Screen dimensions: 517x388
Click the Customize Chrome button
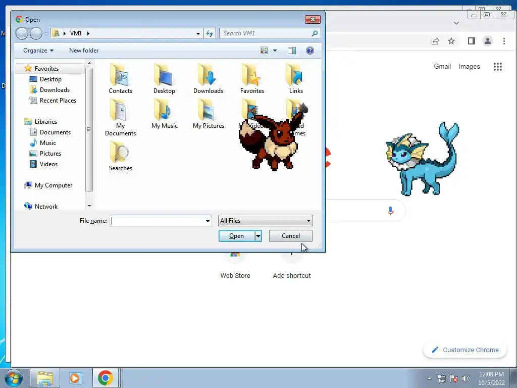(x=465, y=350)
